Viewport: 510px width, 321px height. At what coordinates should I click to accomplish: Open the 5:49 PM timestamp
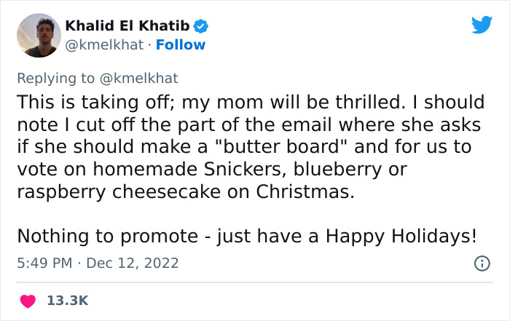pyautogui.click(x=44, y=263)
